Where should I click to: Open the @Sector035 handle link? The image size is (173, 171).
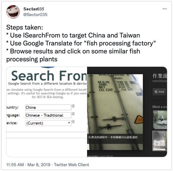(x=35, y=15)
